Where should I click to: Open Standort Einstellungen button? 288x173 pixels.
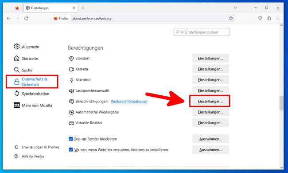(210, 59)
